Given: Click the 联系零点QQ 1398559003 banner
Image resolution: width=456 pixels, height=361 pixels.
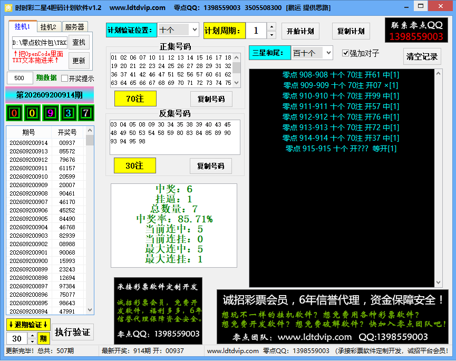Looking at the screenshot, I should pos(416,31).
